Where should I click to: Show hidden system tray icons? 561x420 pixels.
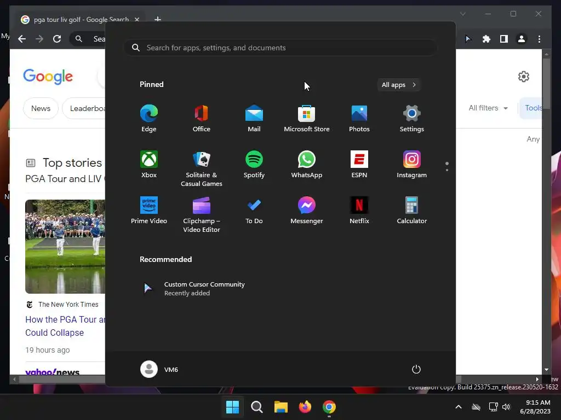459,407
